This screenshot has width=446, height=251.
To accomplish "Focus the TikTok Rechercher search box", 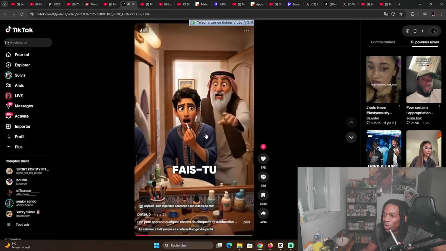I will click(28, 43).
